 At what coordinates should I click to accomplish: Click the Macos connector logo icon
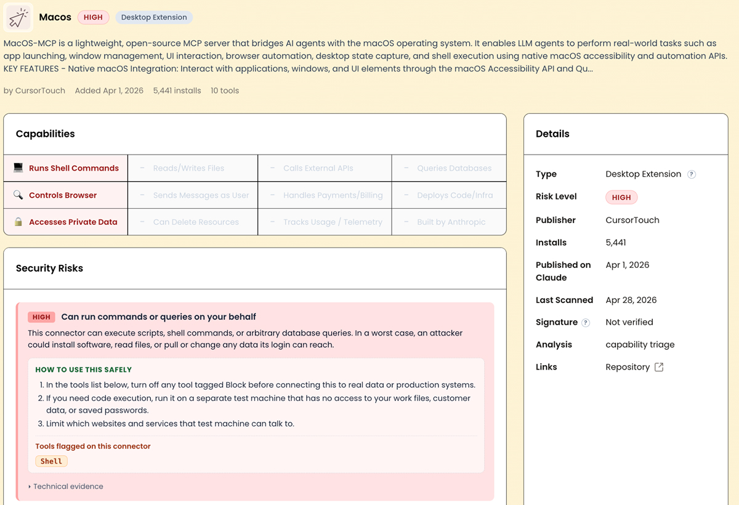pyautogui.click(x=18, y=17)
